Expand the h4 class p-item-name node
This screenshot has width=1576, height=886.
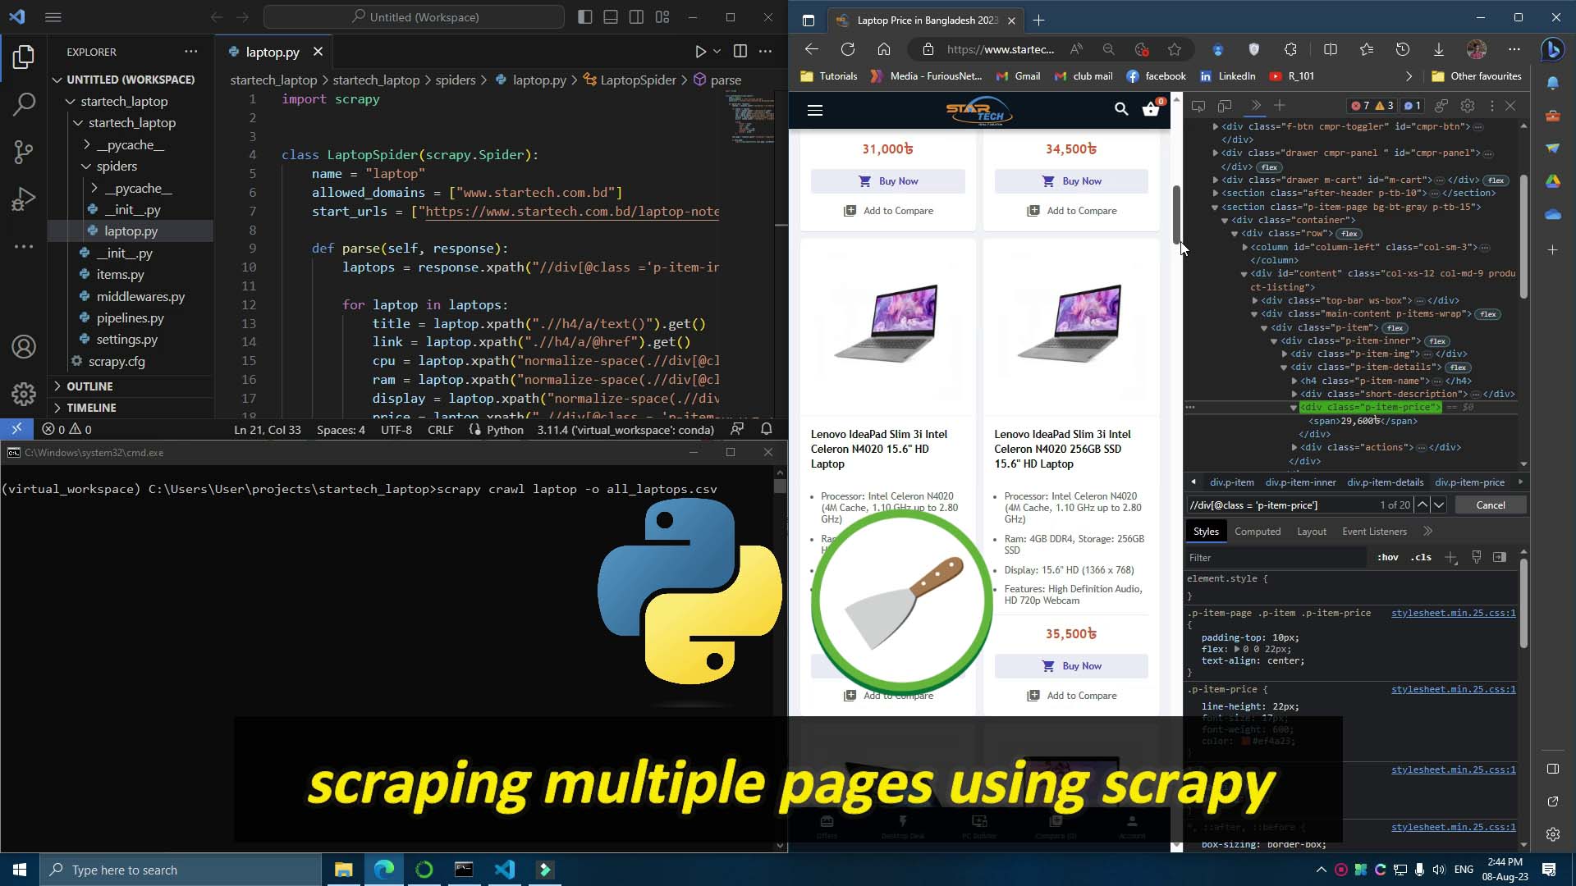(x=1294, y=381)
